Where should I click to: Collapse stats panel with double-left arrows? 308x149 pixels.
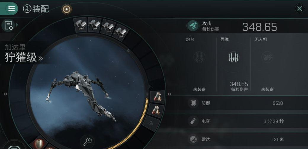169,94
